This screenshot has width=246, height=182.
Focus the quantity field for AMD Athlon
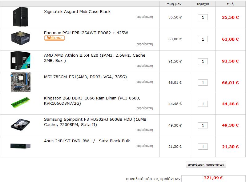pyautogui.click(x=203, y=61)
